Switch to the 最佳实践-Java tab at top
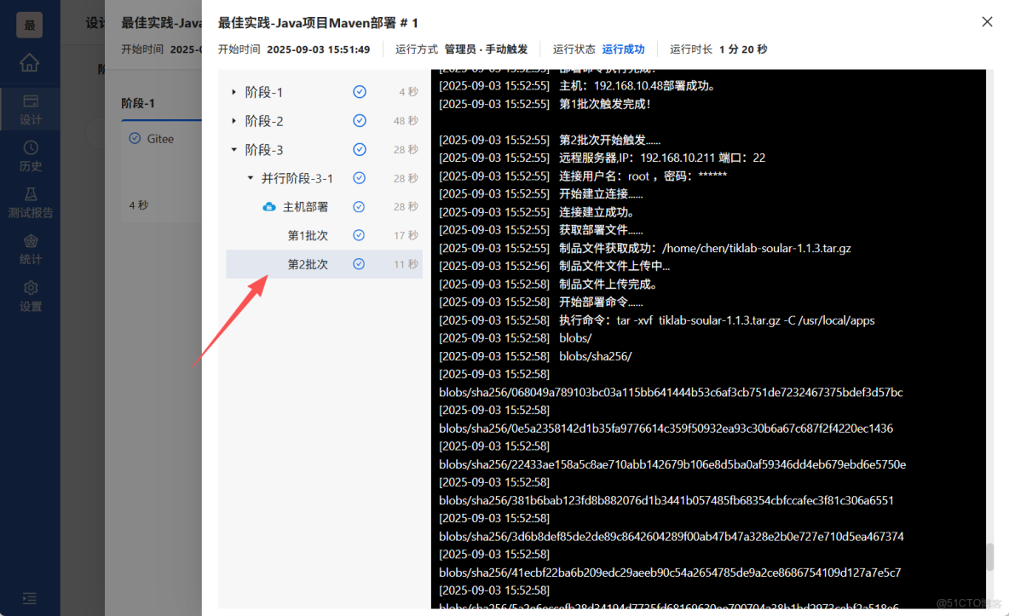The height and width of the screenshot is (616, 1009). click(162, 23)
